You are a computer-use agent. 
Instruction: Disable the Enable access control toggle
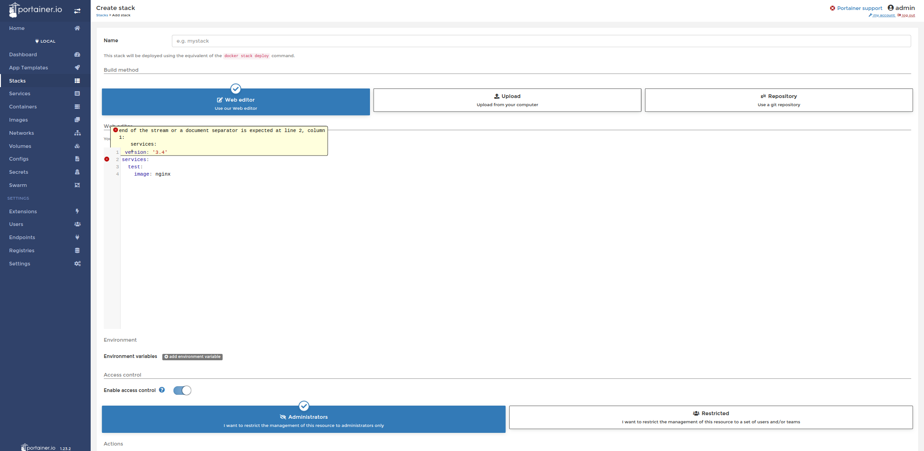tap(182, 390)
